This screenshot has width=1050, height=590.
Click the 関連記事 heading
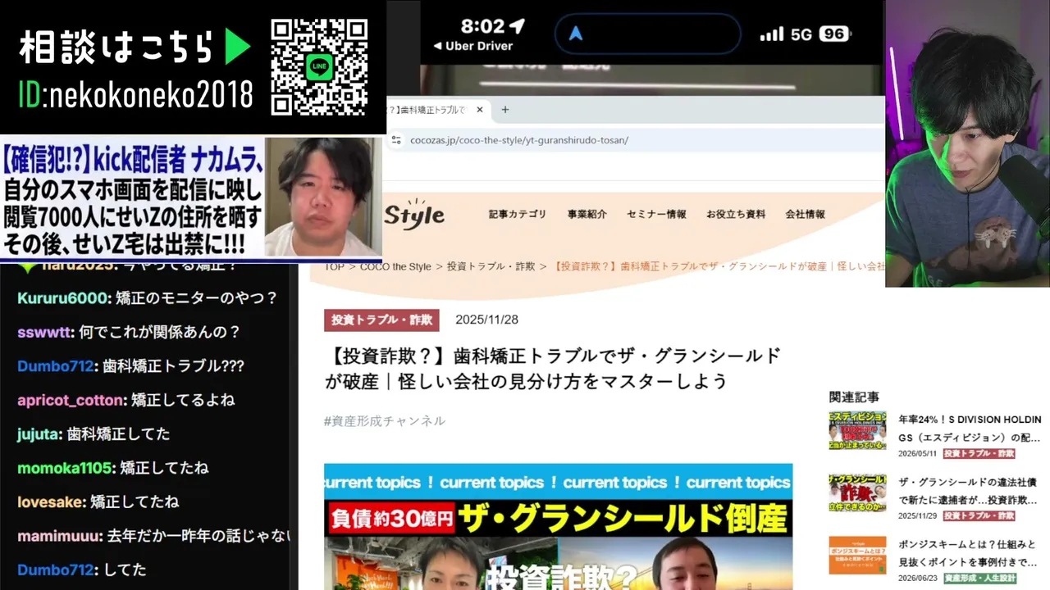pos(854,397)
